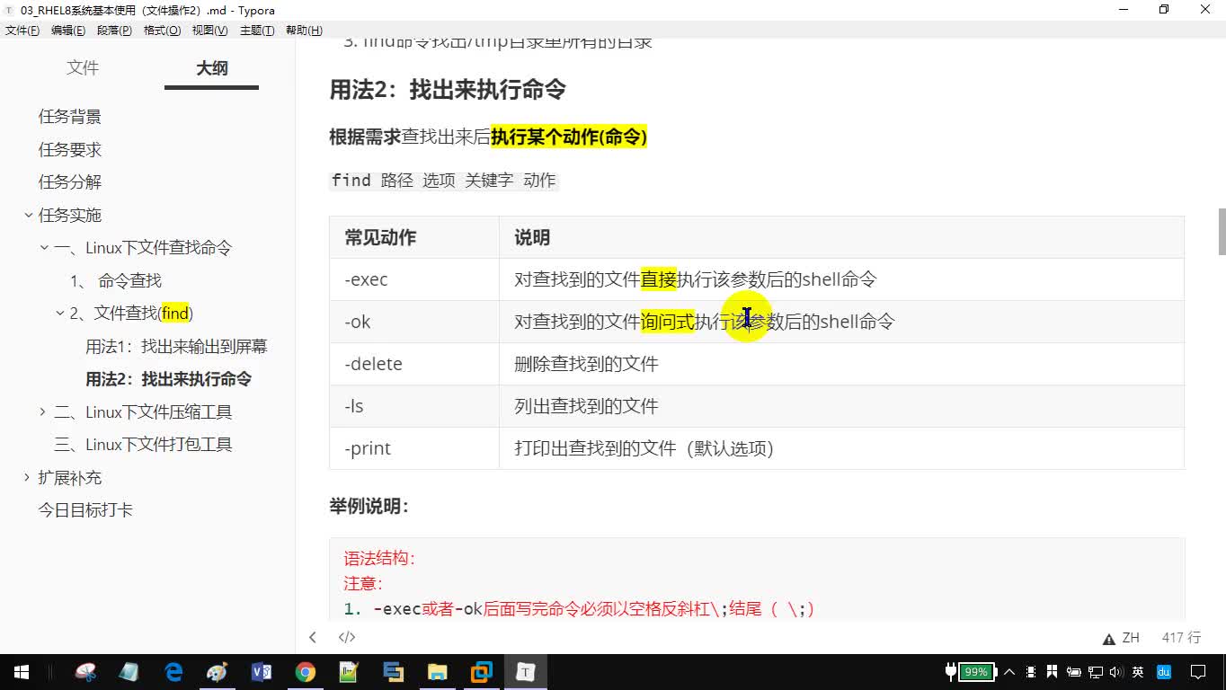Screen dimensions: 1226x690
Task: Click the 用法2：找出来执行命令 document heading
Action: (x=448, y=90)
